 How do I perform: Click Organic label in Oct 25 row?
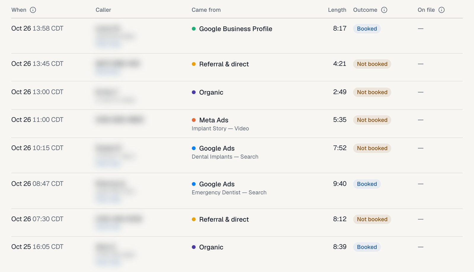[211, 247]
